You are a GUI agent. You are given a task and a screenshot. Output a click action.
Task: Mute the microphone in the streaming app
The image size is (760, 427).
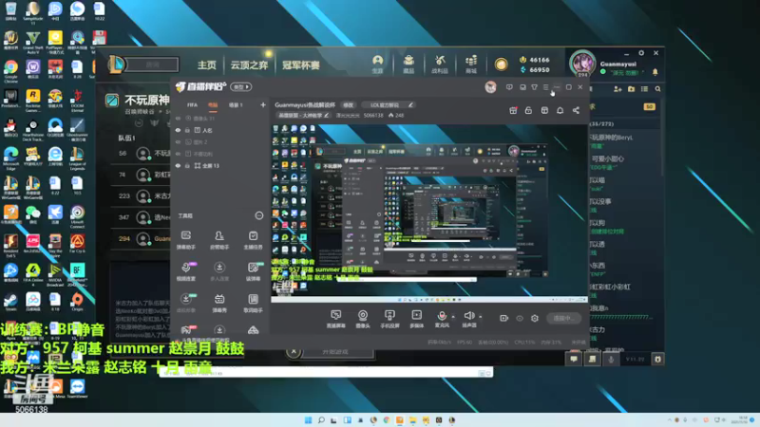coord(442,316)
